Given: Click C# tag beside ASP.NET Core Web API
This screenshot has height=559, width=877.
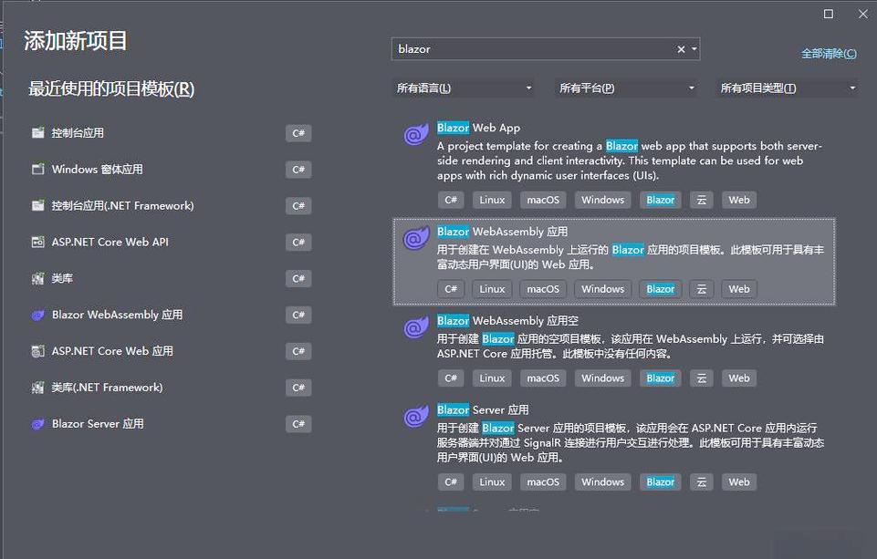Looking at the screenshot, I should coord(298,242).
